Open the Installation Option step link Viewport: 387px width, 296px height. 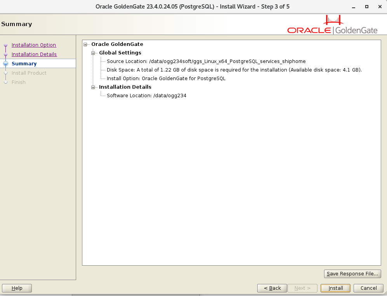[34, 45]
